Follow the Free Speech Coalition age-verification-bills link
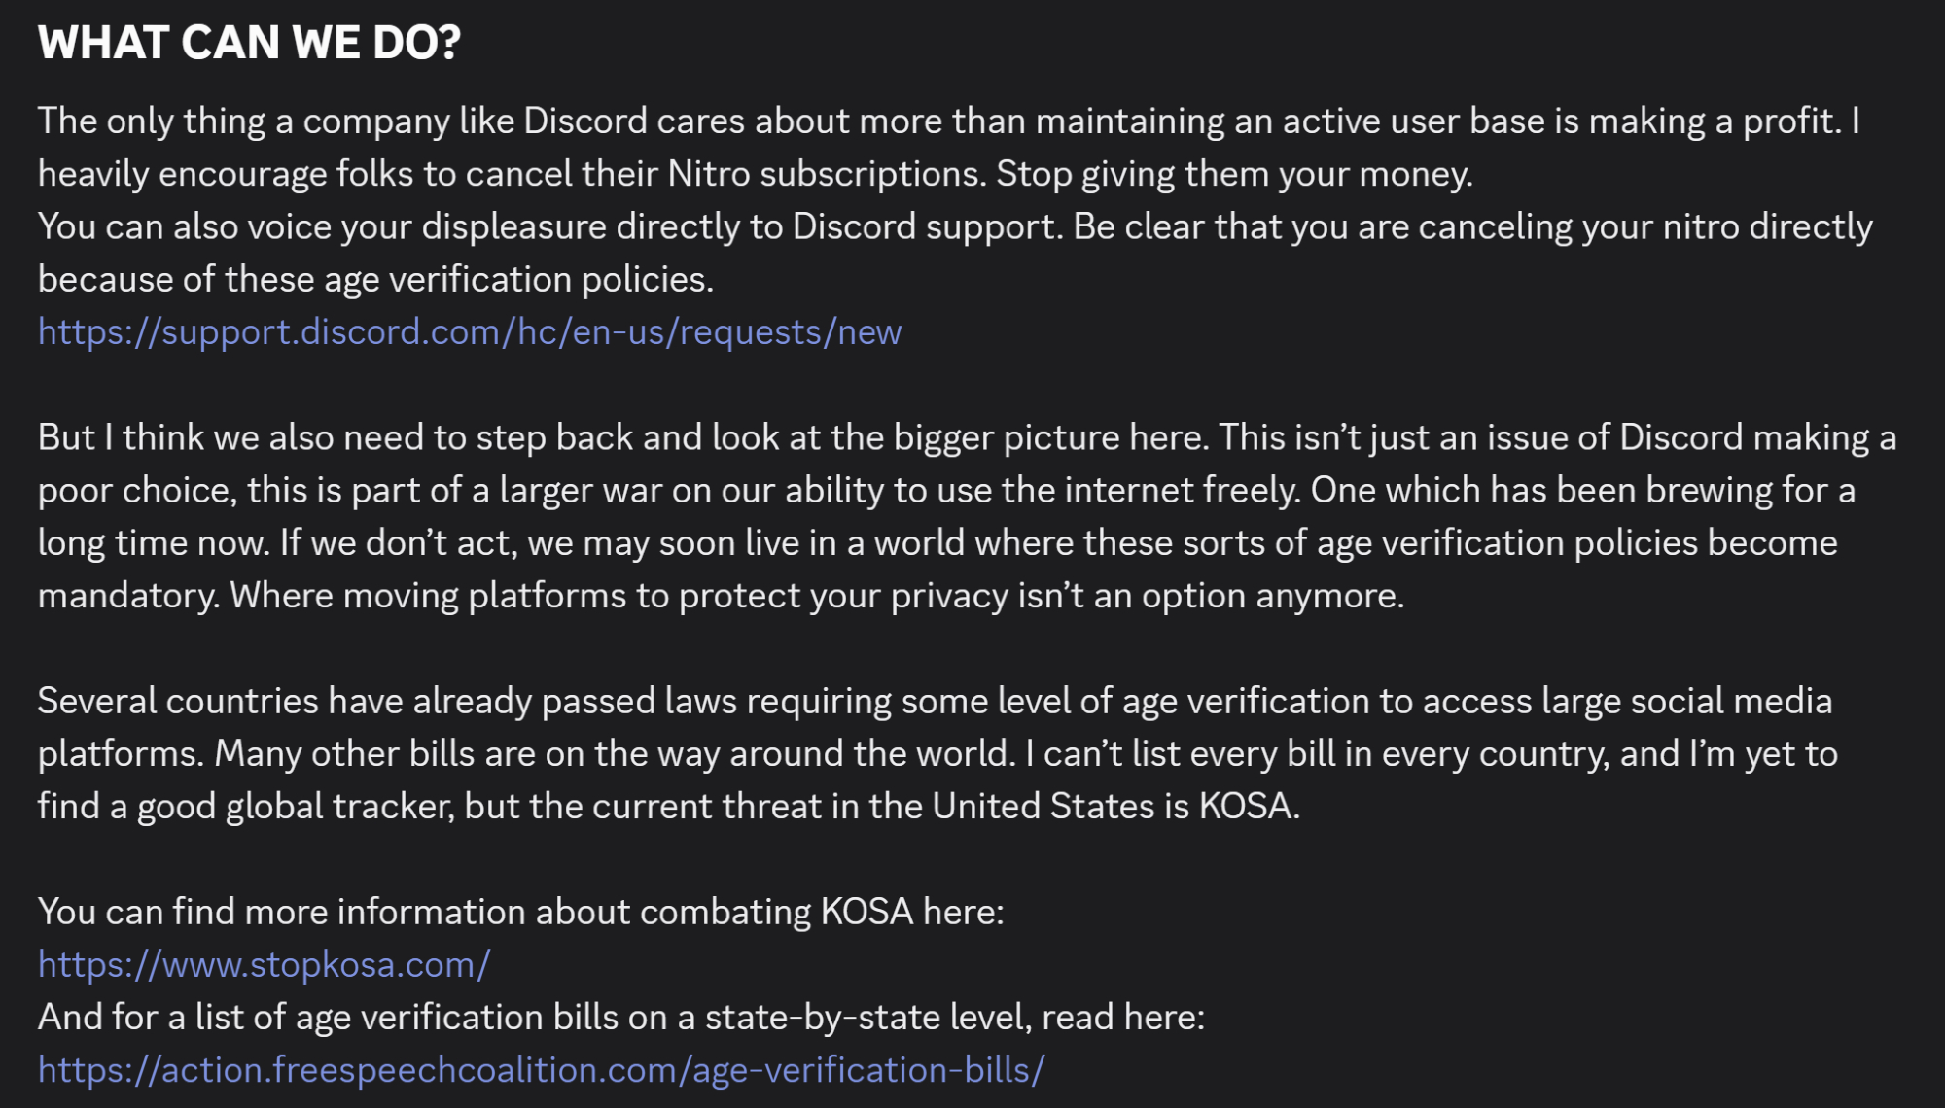Viewport: 1945px width, 1108px height. pos(541,1070)
